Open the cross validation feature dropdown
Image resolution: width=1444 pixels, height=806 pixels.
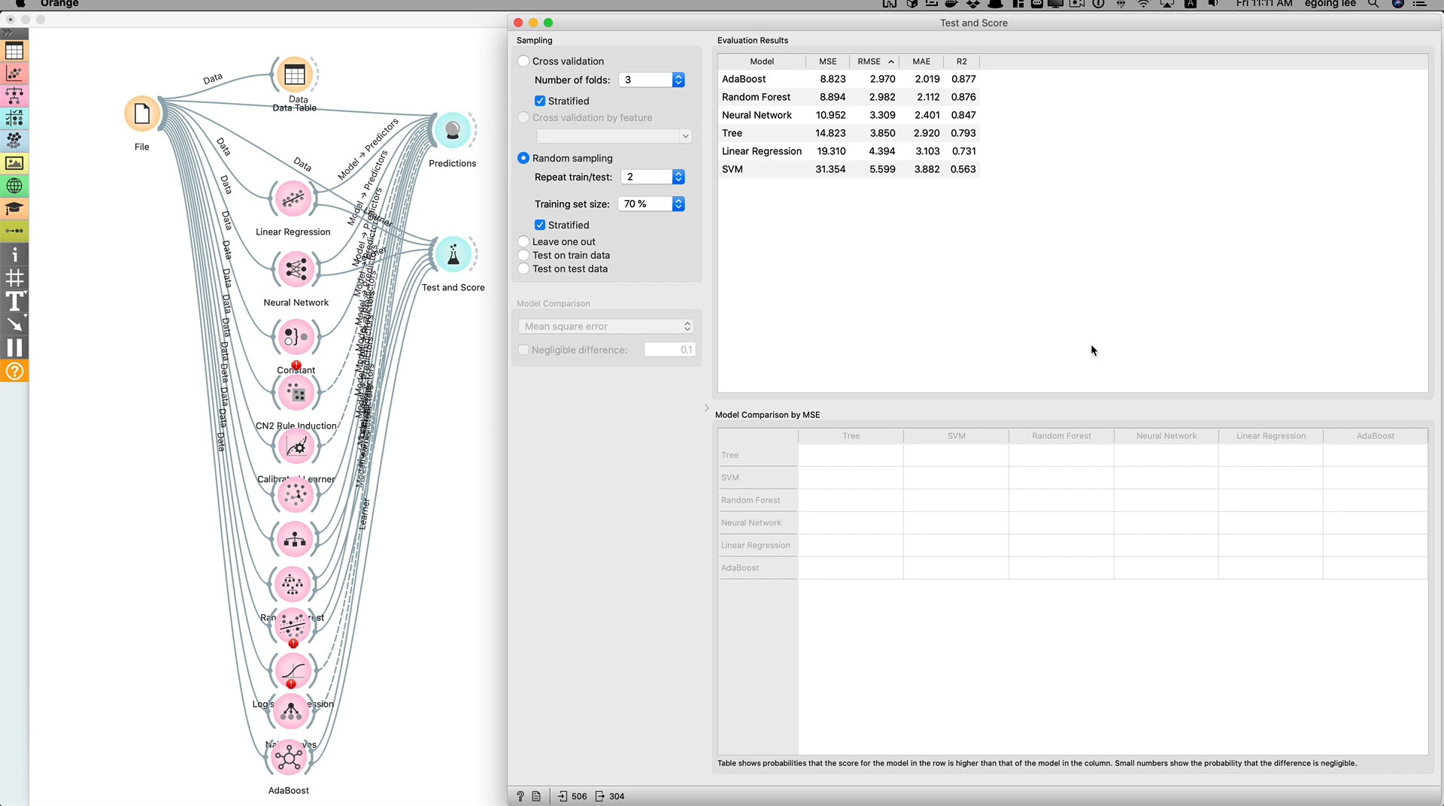pos(614,136)
